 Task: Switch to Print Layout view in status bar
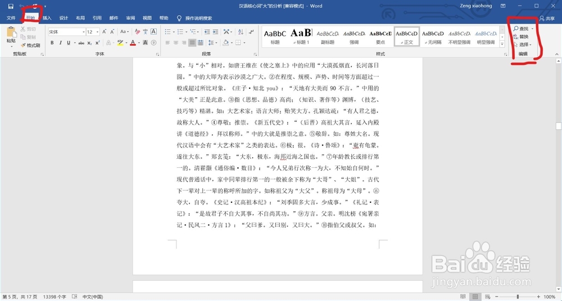(475, 297)
